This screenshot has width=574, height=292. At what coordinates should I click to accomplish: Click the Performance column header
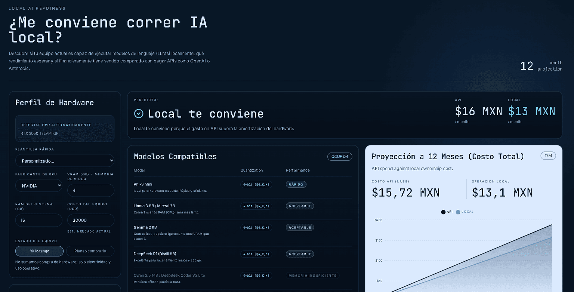(297, 170)
